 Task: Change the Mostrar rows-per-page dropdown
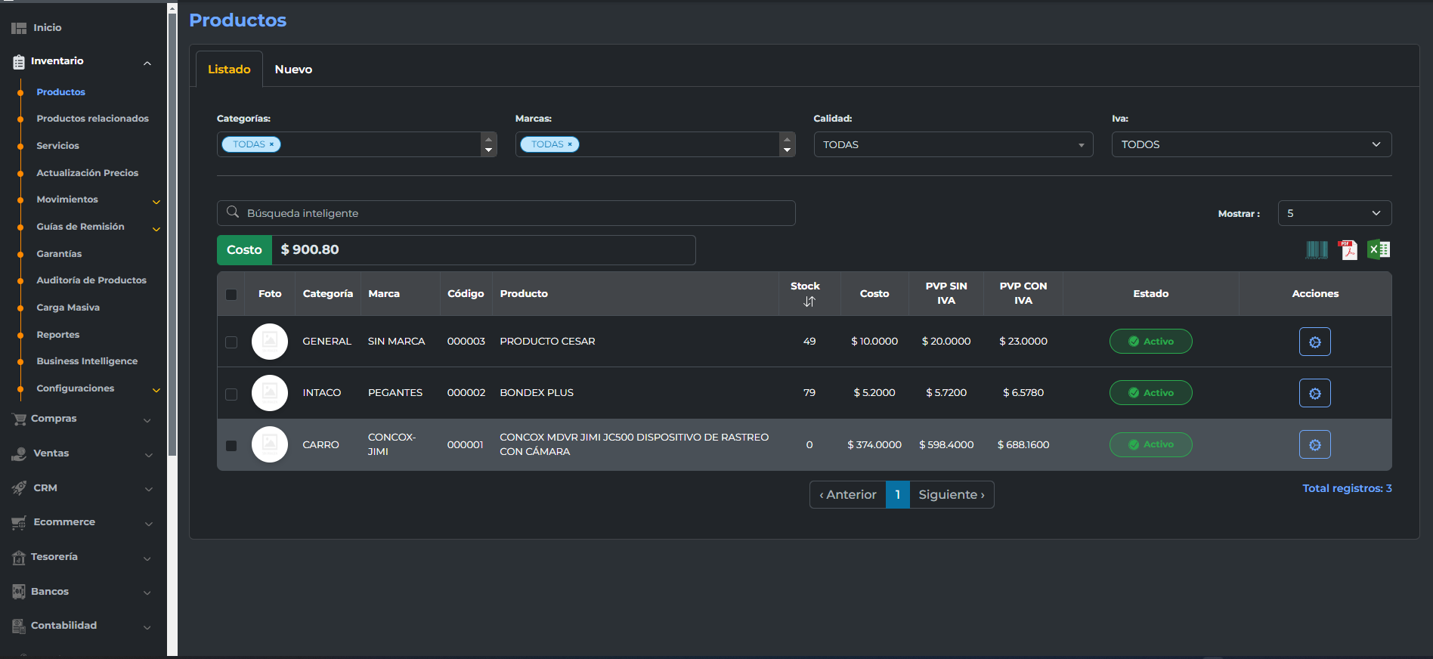pos(1334,213)
